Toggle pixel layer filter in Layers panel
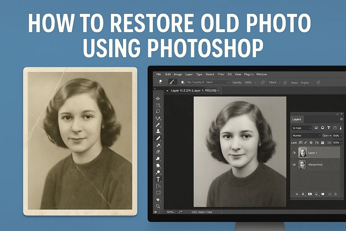Image resolution: width=346 pixels, height=231 pixels. [x=316, y=128]
